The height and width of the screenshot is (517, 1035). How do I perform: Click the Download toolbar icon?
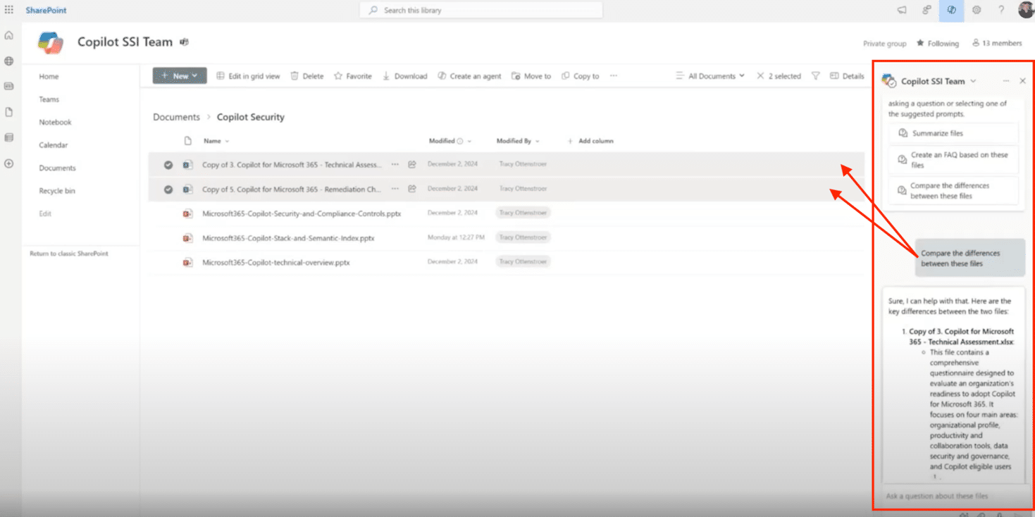(x=386, y=76)
